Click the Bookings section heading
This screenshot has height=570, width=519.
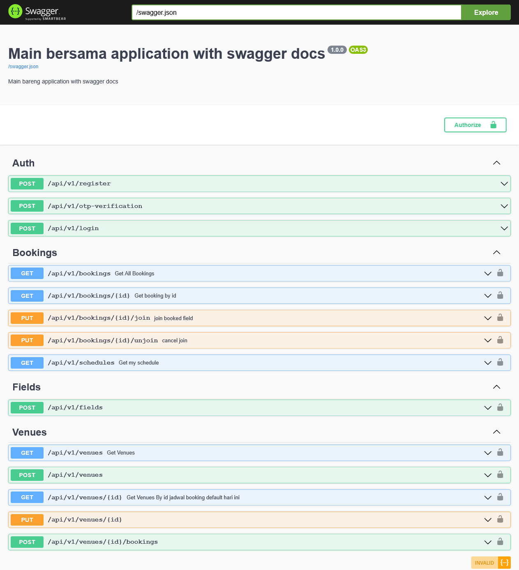point(35,253)
